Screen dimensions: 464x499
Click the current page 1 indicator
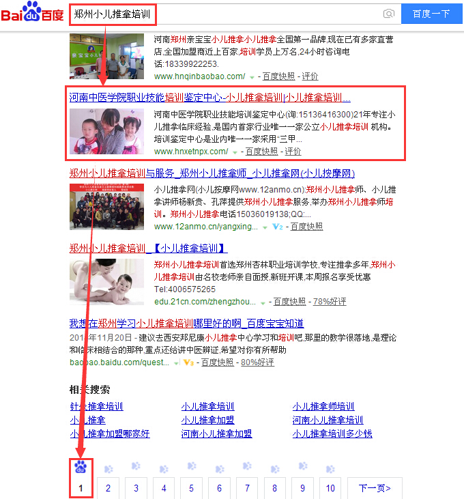81,488
